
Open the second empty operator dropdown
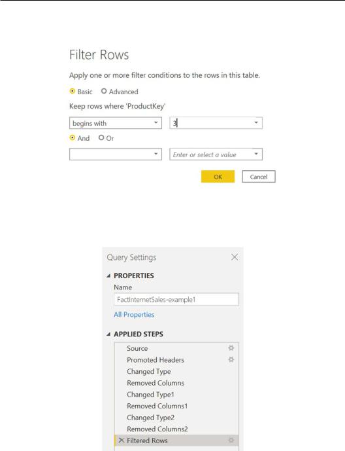[x=116, y=154]
